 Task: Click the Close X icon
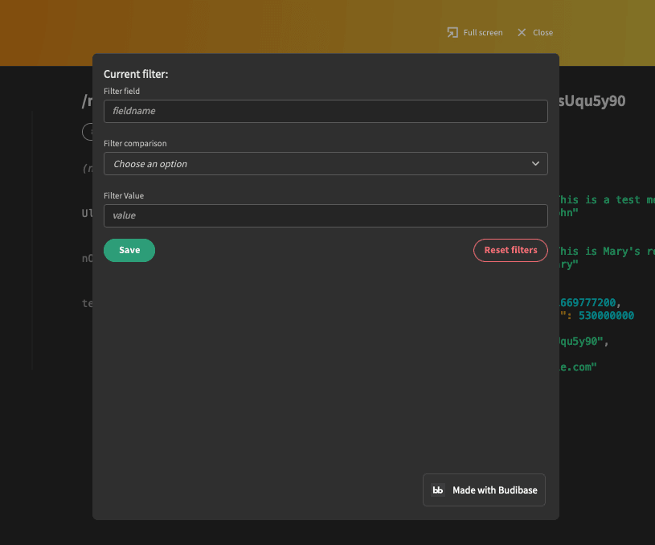click(522, 33)
